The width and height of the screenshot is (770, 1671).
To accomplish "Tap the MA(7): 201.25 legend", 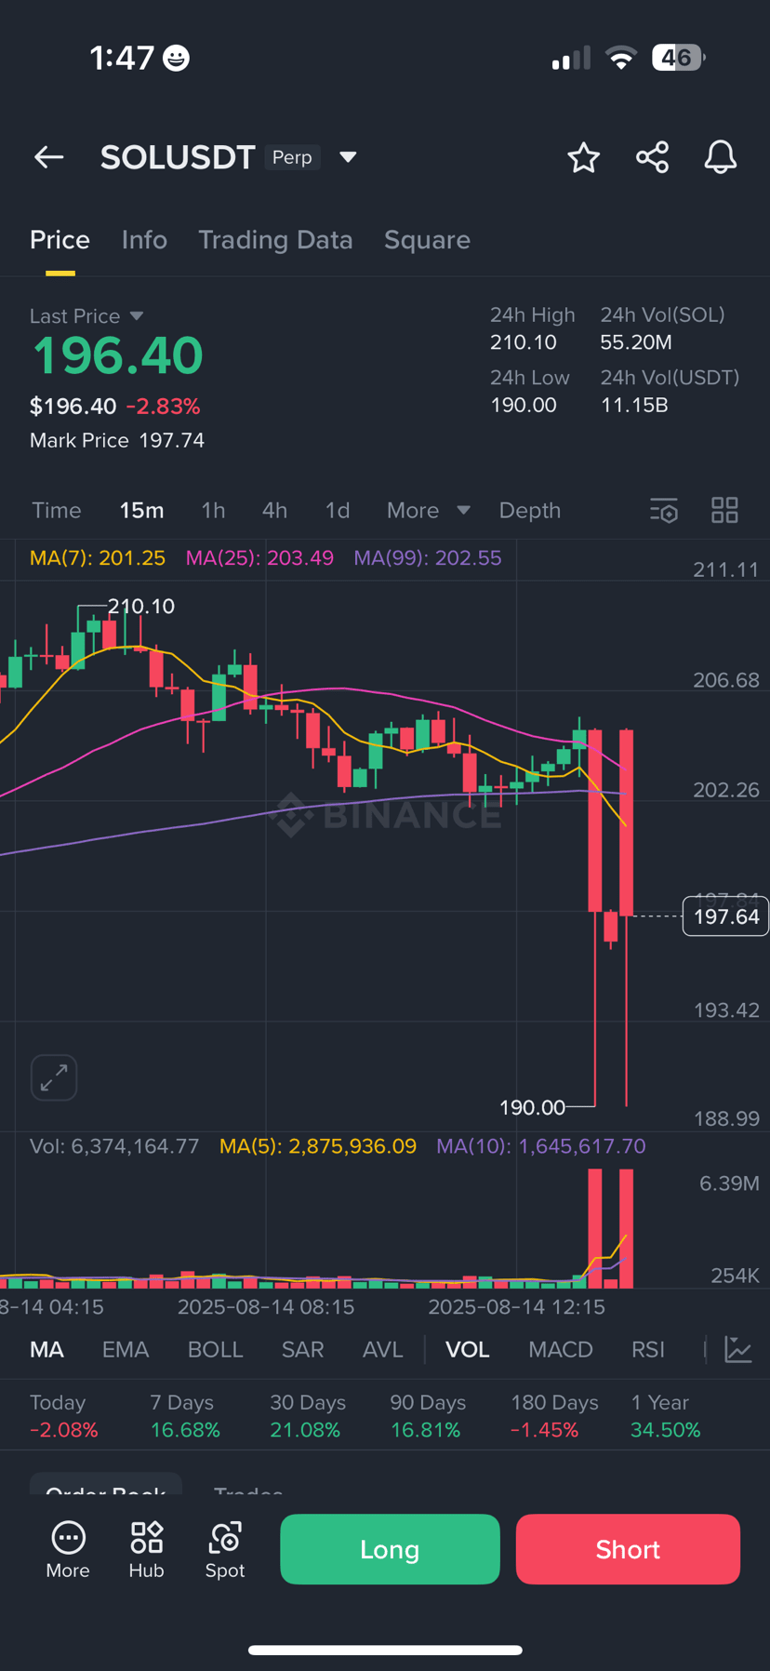I will tap(98, 558).
